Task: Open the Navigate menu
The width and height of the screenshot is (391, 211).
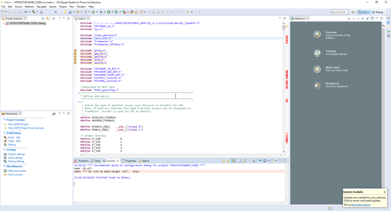Action: 41,7
